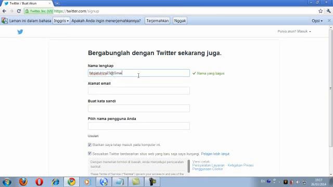Click the Nggak button
Image resolution: width=333 pixels, height=187 pixels.
coord(180,21)
